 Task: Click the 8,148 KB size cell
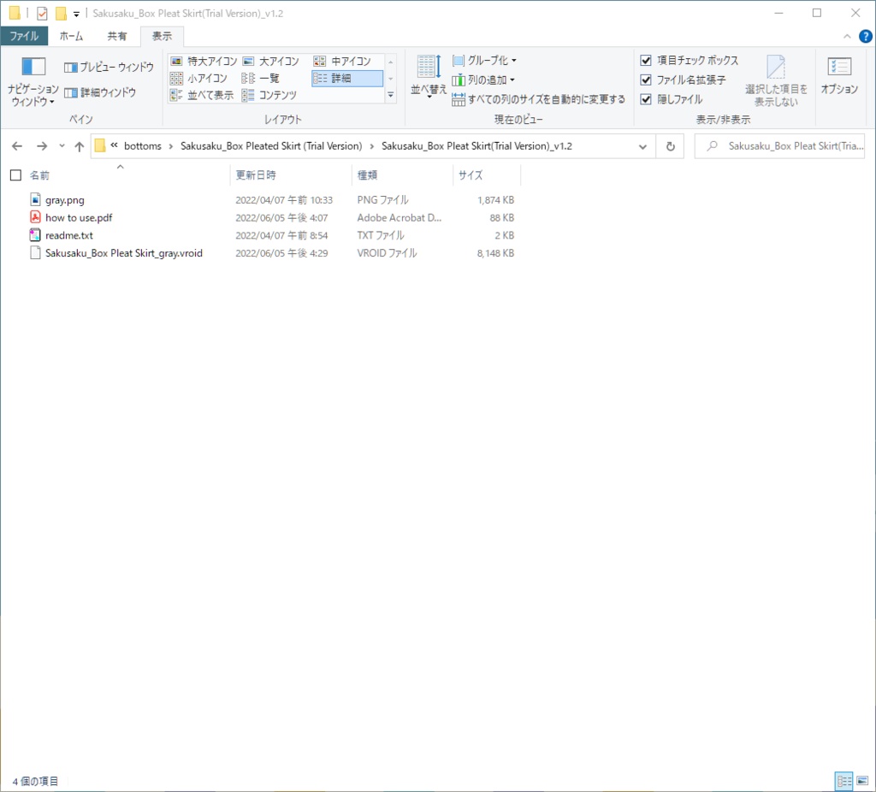click(x=495, y=253)
